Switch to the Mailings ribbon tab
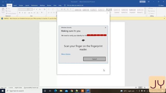The image size is (166, 93). (x=42, y=5)
